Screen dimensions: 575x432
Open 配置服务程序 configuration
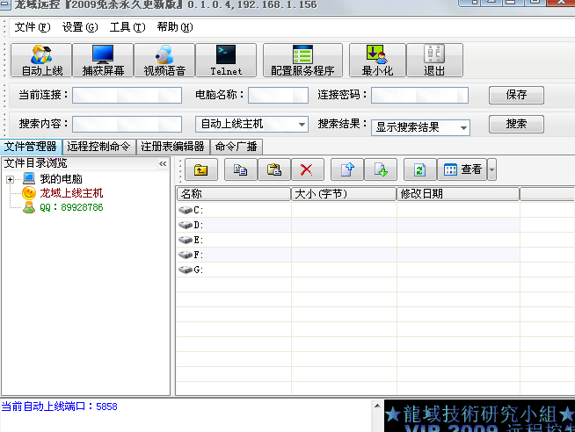tap(302, 61)
